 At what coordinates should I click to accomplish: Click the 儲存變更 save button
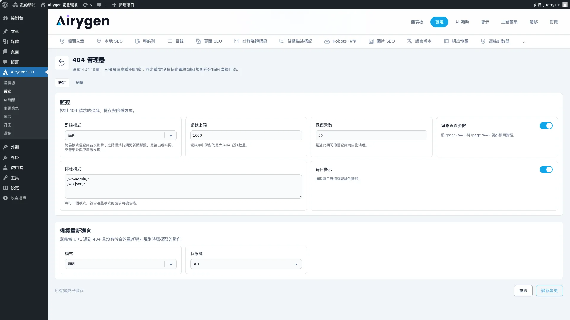[x=550, y=291]
